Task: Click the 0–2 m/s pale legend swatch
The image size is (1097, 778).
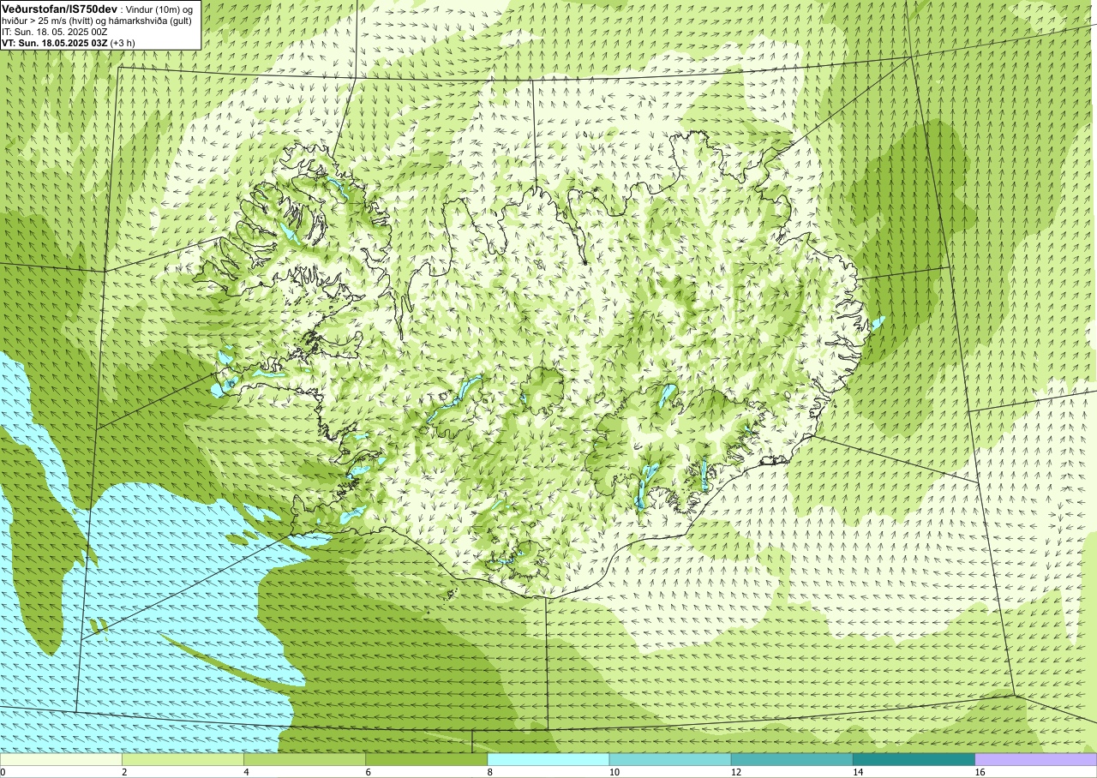Action: [x=61, y=759]
